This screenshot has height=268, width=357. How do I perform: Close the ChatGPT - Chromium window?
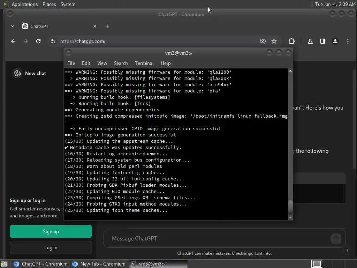point(351,14)
